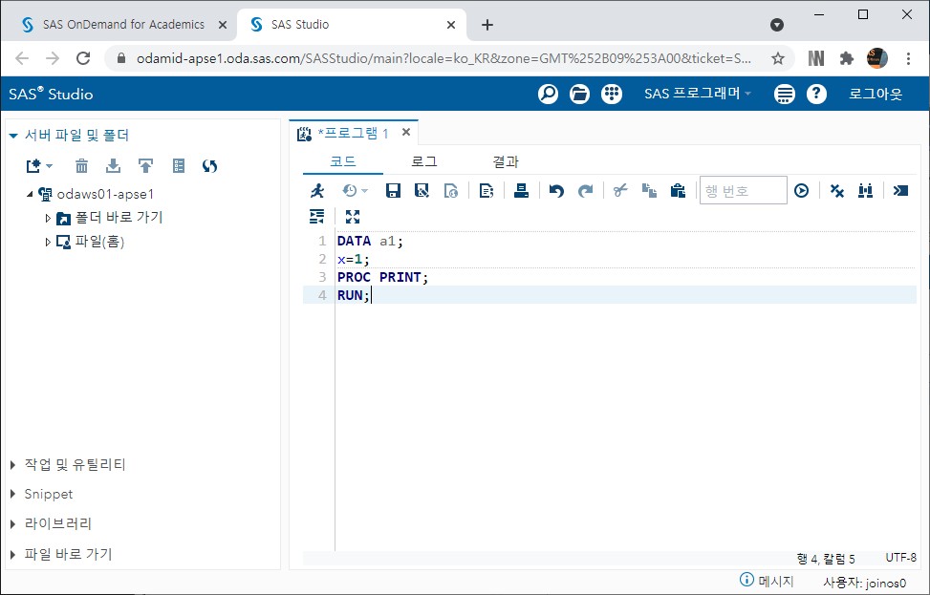Open a new browser tab
930x595 pixels.
tap(487, 25)
